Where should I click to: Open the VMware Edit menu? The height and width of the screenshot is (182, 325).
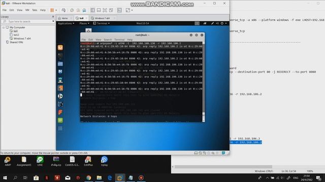(x=12, y=10)
